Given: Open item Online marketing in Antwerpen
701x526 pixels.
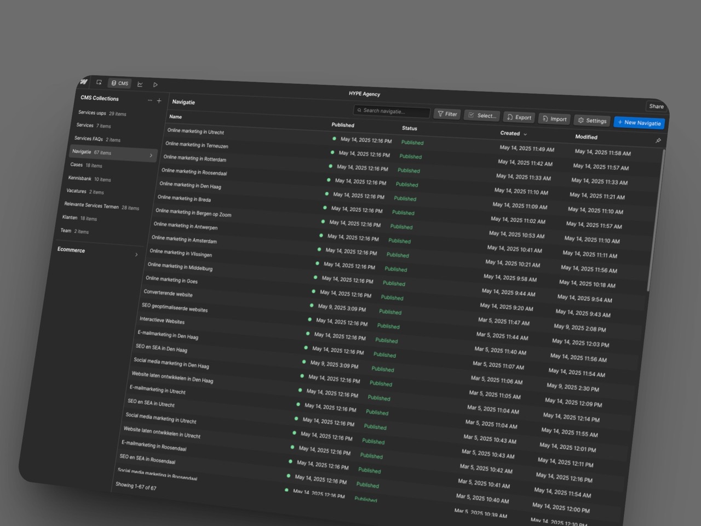Looking at the screenshot, I should point(185,226).
